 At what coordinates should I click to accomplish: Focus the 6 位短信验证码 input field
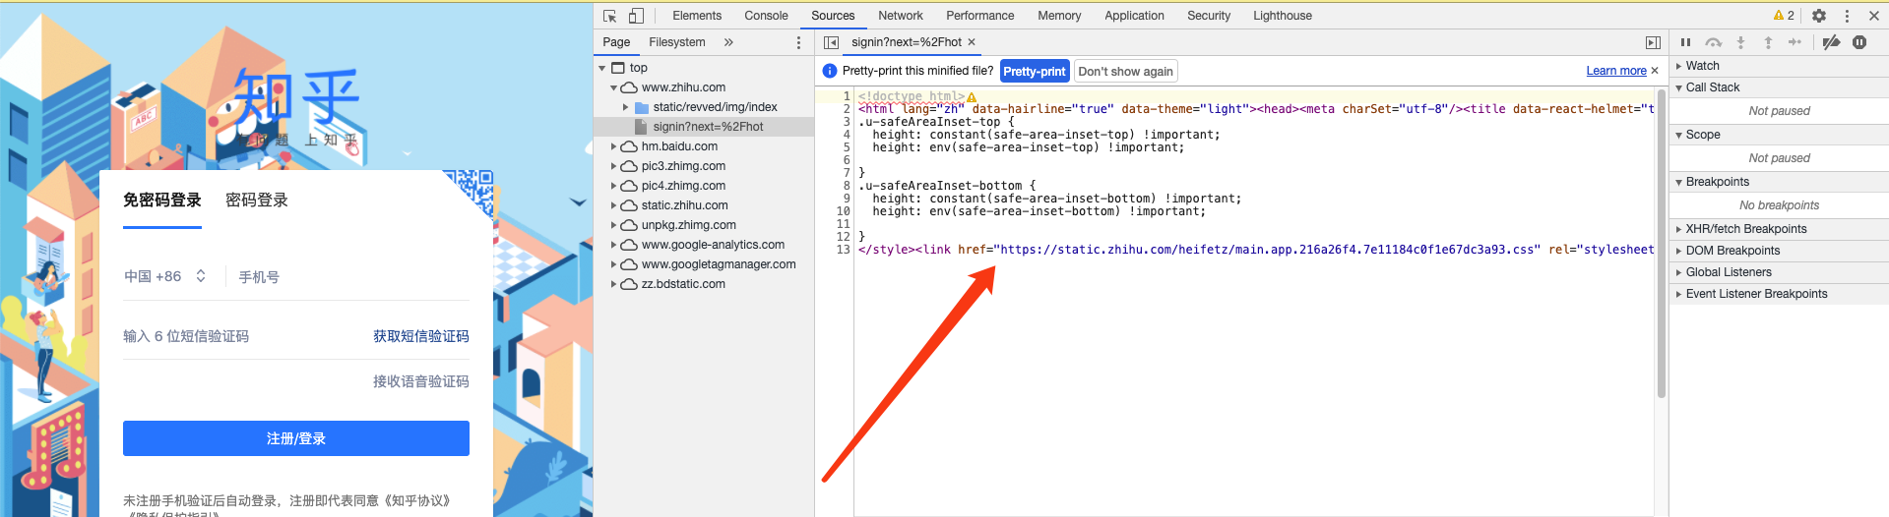[243, 336]
